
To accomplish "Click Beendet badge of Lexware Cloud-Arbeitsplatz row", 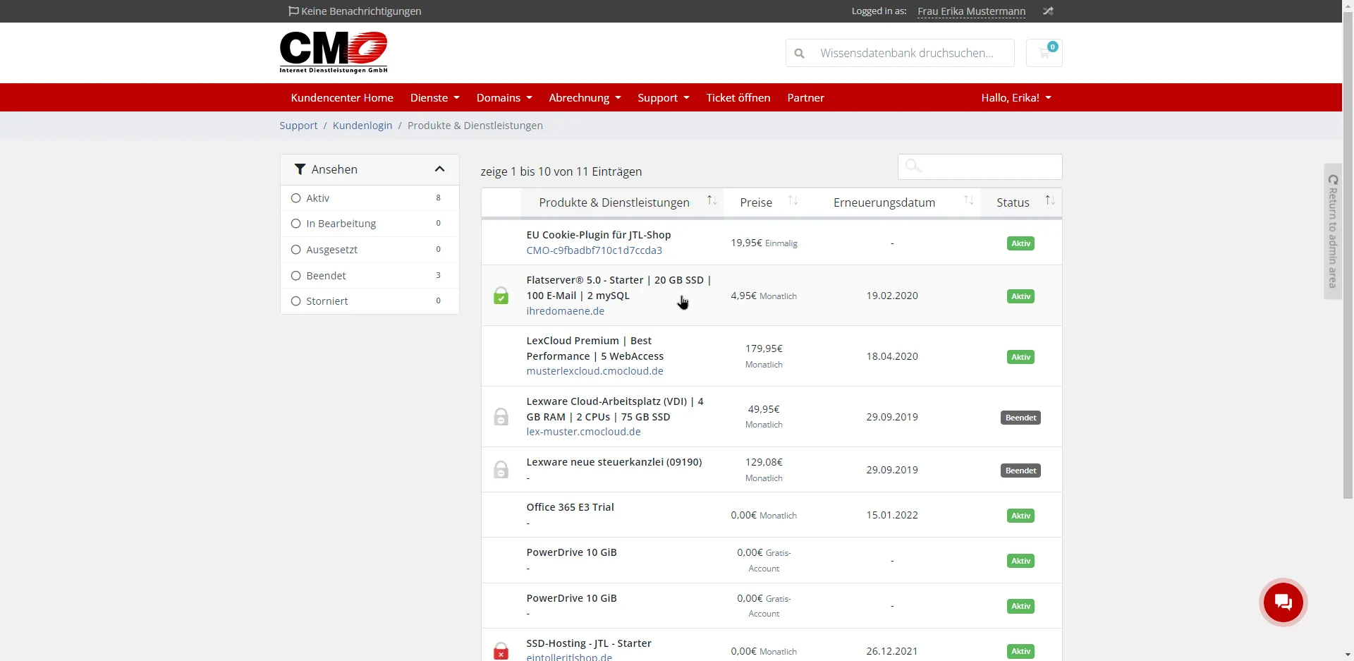I will pos(1020,418).
